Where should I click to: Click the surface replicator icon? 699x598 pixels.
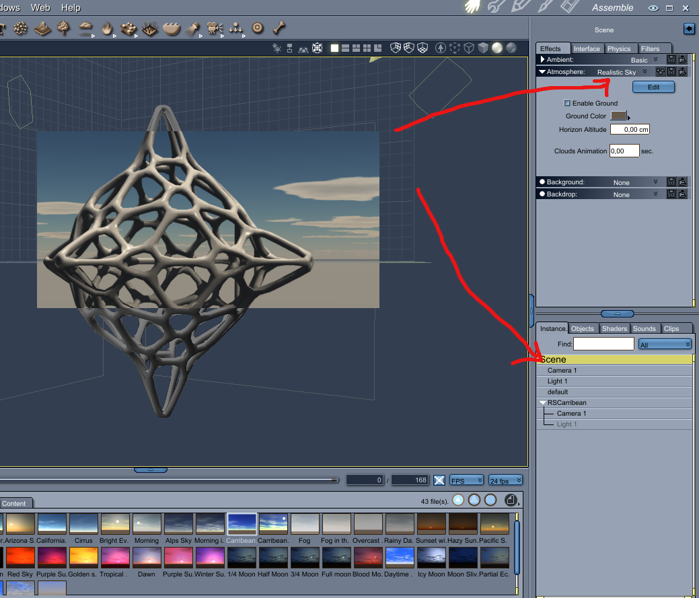pos(128,29)
